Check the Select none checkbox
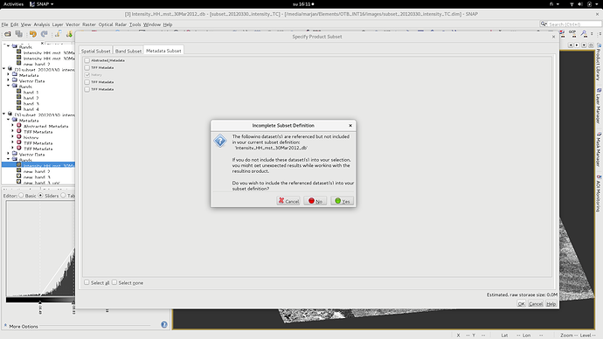The width and height of the screenshot is (603, 339). point(114,282)
